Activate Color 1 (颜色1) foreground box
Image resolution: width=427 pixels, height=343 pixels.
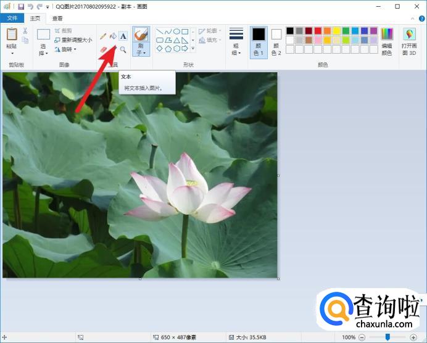259,41
